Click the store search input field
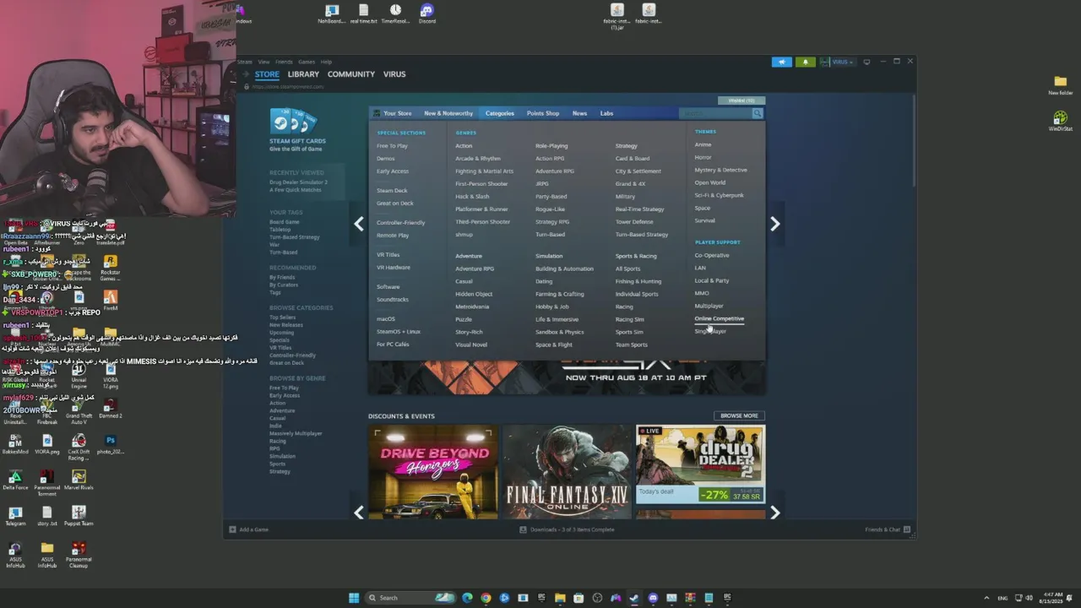Screen dimensions: 1081x608 (x=715, y=113)
